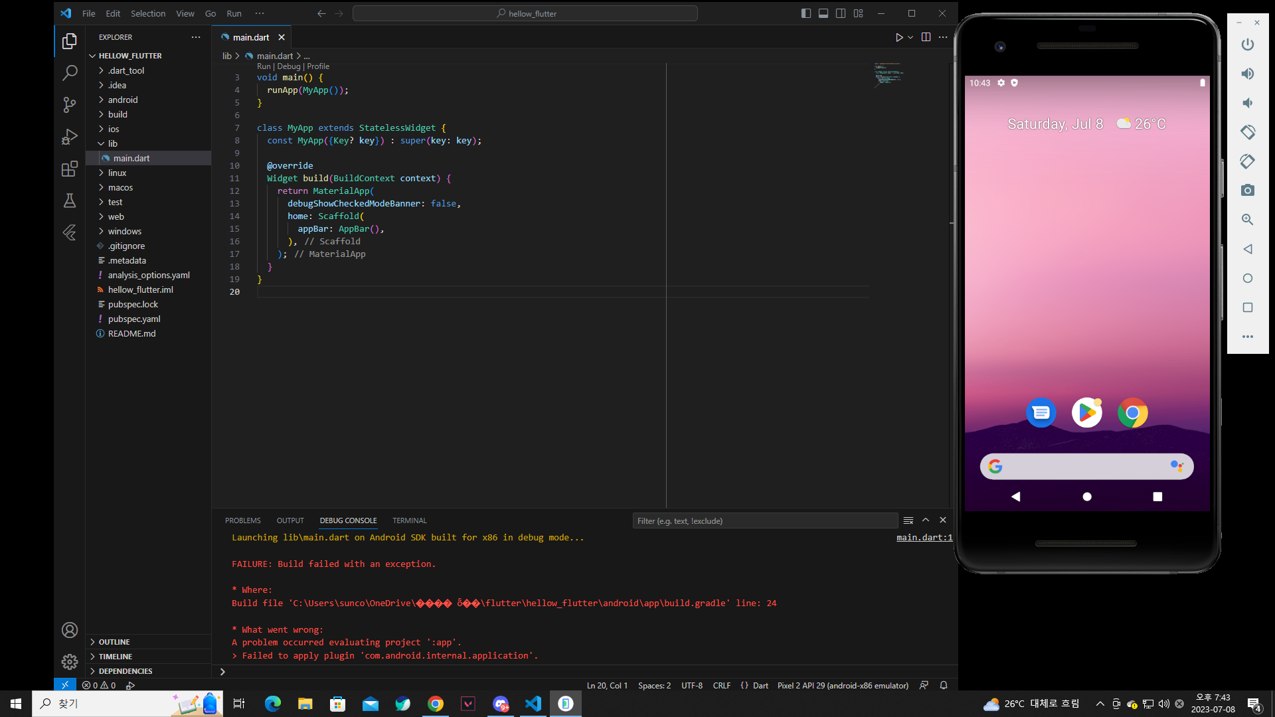The height and width of the screenshot is (717, 1275).
Task: Open the Flutter sidebar view
Action: click(x=70, y=232)
